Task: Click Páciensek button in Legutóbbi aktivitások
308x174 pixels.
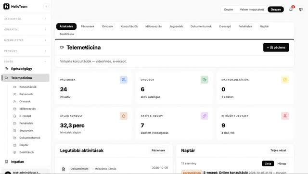Action: click(158, 150)
